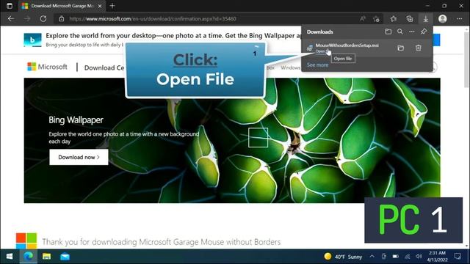Show MouseWithoutBordersSetup.msi in folder
The image size is (470, 264).
coord(400,48)
